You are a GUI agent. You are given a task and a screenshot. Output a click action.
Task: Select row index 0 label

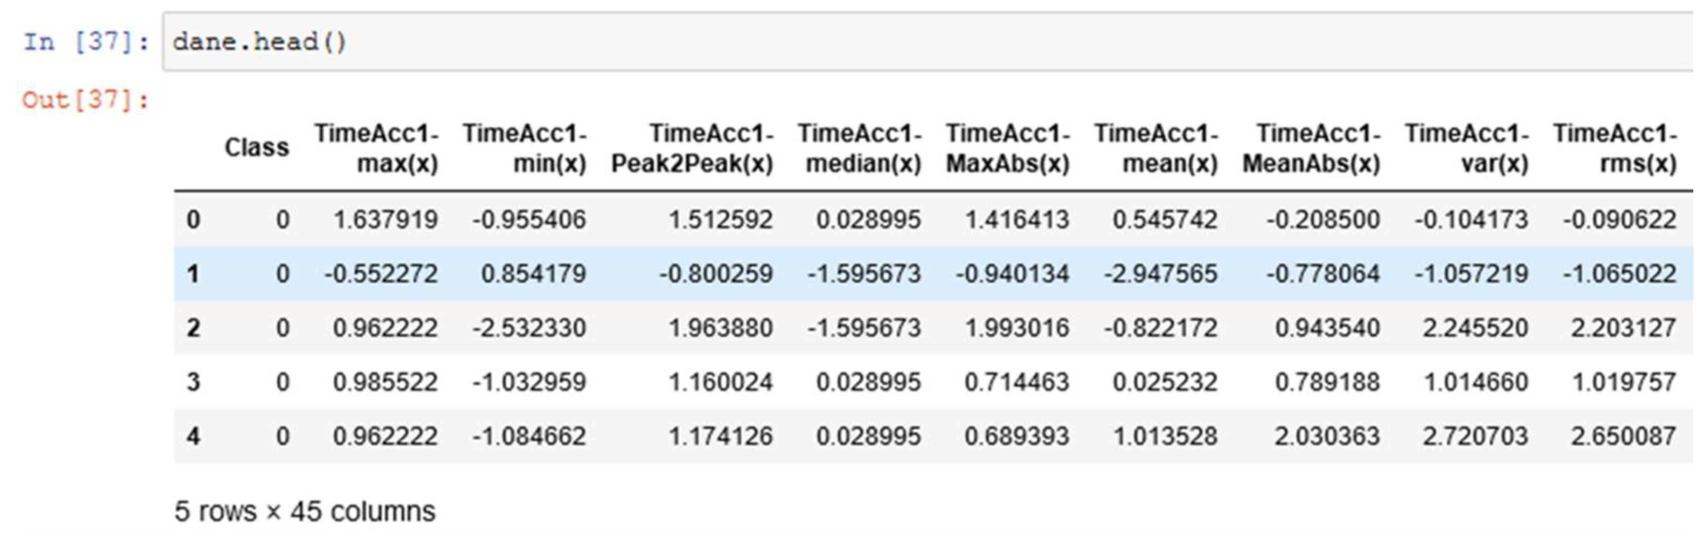[x=193, y=219]
